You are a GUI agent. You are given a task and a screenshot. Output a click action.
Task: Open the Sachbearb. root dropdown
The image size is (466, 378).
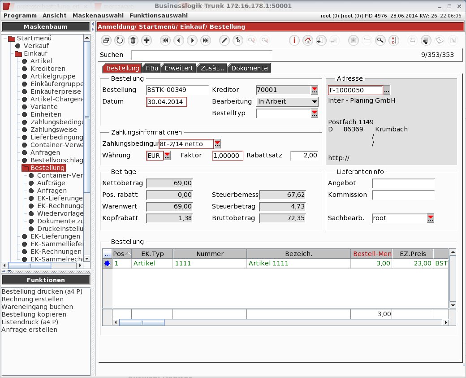point(431,218)
